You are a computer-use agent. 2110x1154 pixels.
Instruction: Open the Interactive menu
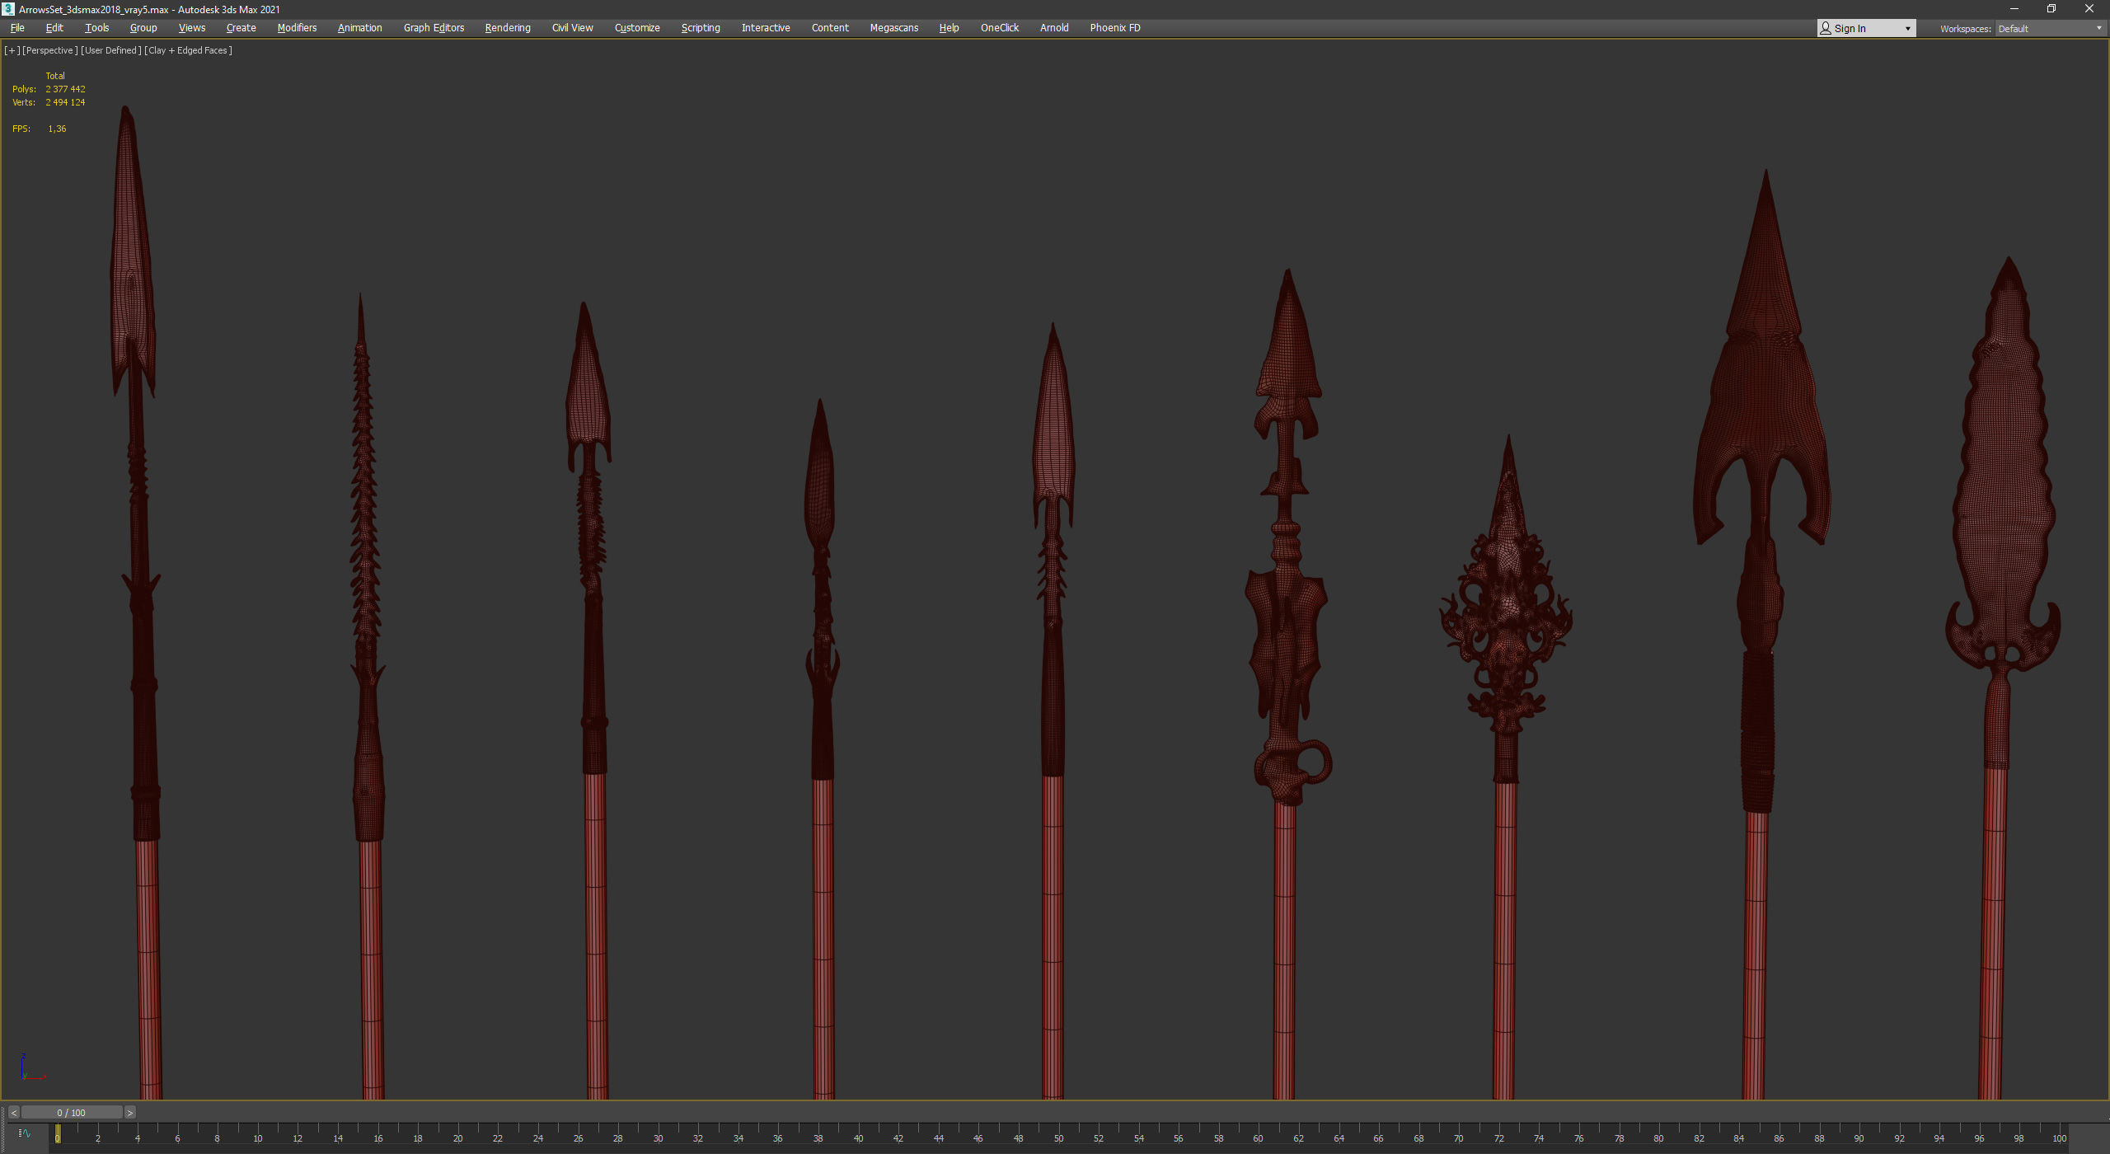[766, 28]
